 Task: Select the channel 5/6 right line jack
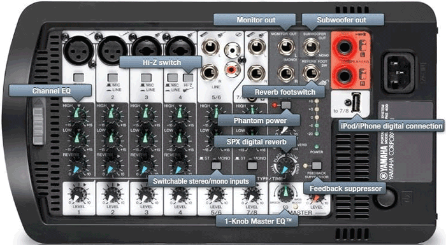210,73
